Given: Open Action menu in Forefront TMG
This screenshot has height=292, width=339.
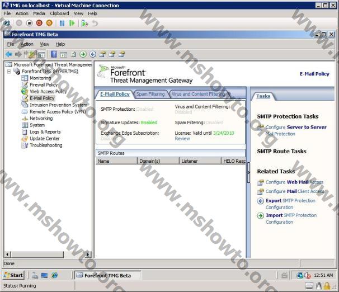Looking at the screenshot, I should [x=27, y=44].
